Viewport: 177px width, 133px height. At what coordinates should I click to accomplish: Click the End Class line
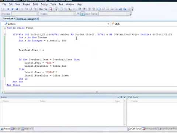tap(13, 85)
